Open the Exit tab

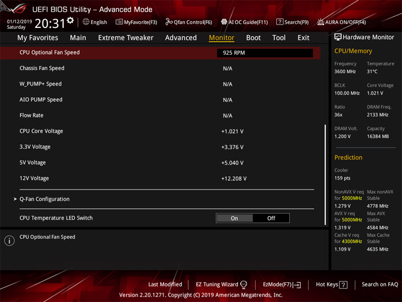point(303,38)
